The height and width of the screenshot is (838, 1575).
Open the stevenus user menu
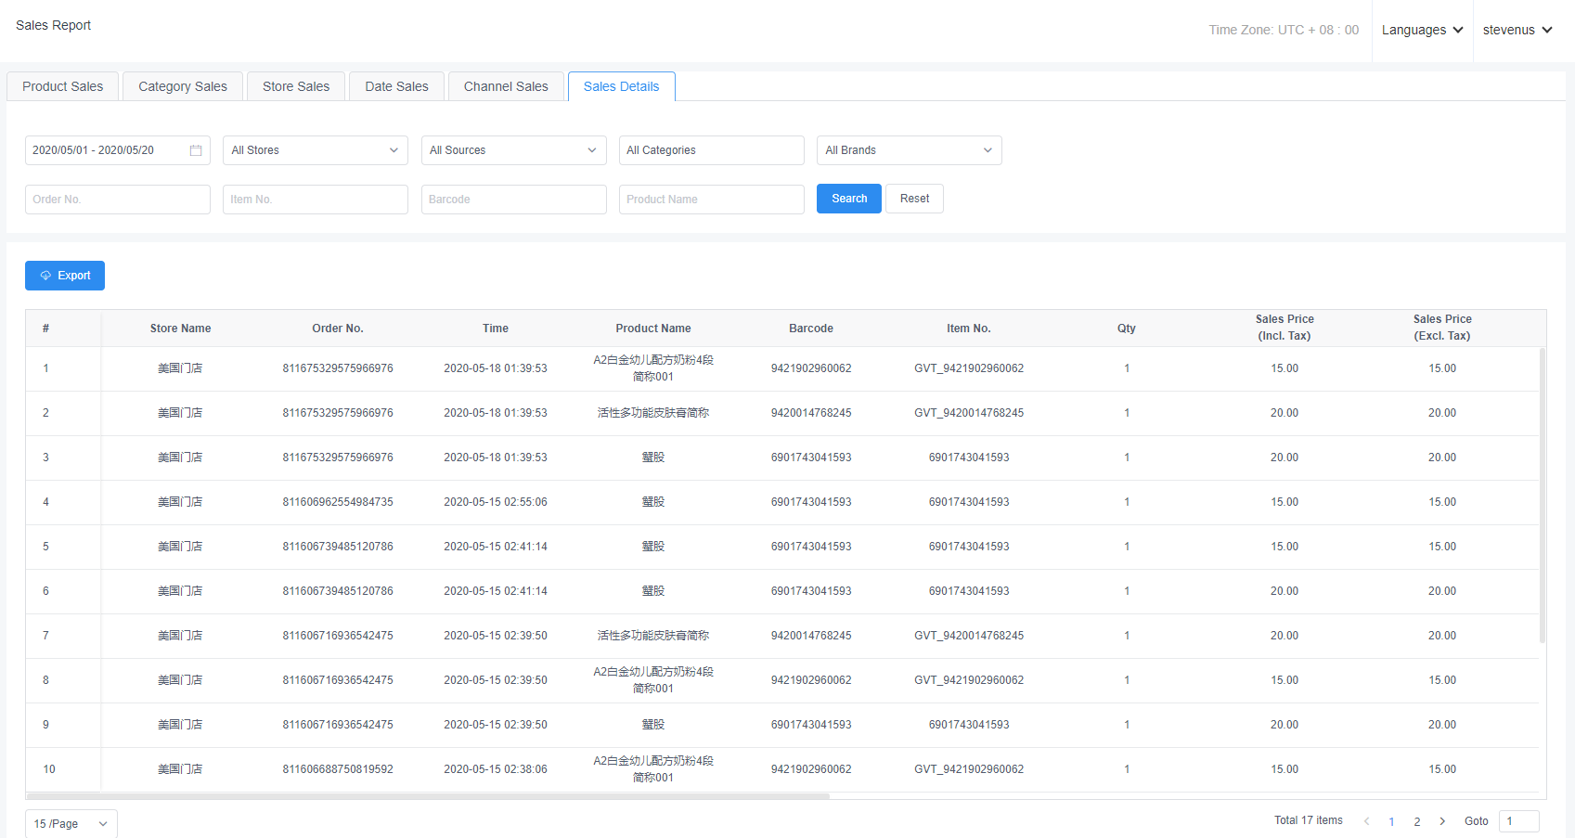tap(1517, 30)
